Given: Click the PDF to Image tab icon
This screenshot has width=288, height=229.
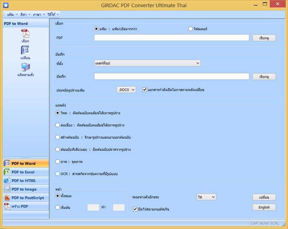Looking at the screenshot, I should (x=7, y=189).
